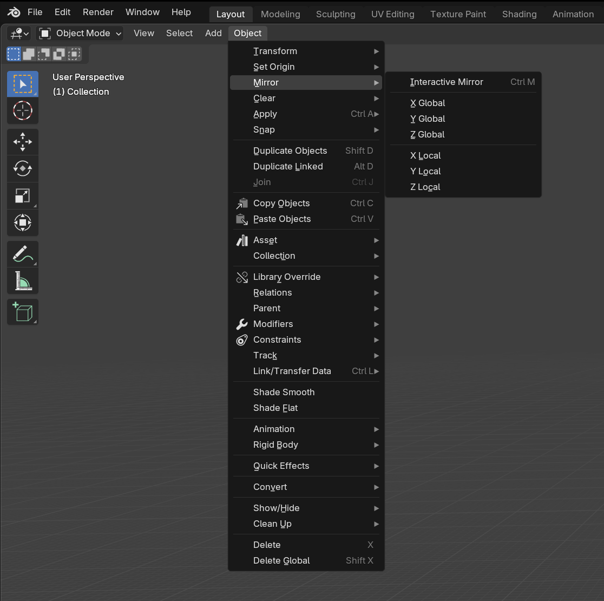
Task: Switch to the Sculpting workspace tab
Action: [336, 14]
